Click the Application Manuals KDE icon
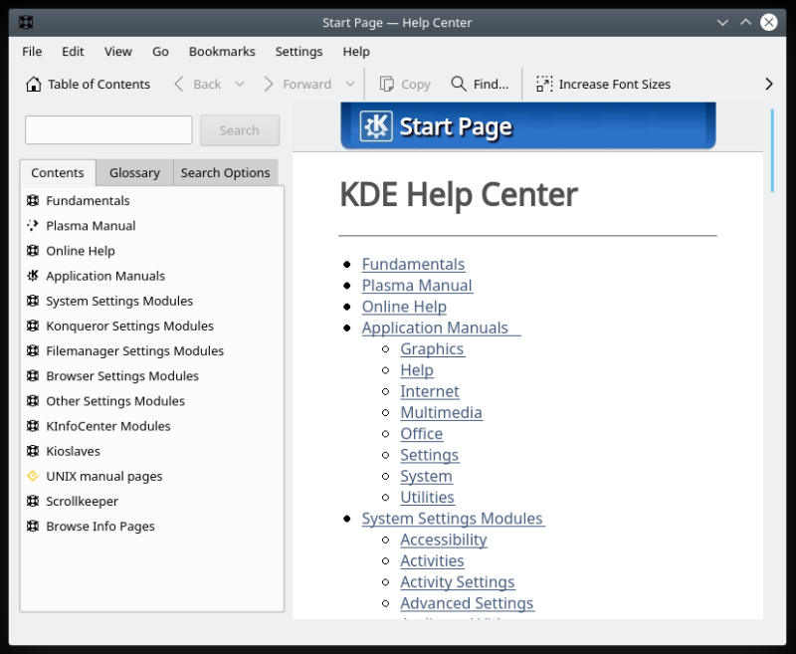This screenshot has width=796, height=654. tap(33, 276)
